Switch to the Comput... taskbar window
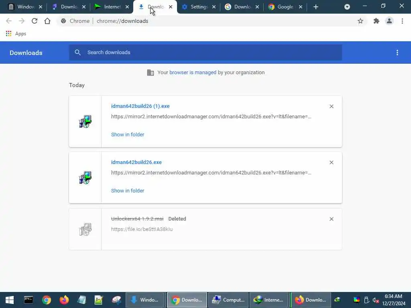 click(x=228, y=300)
